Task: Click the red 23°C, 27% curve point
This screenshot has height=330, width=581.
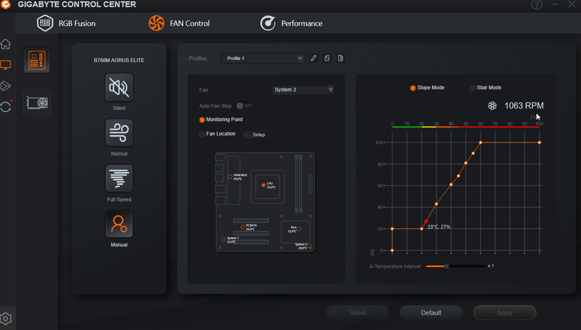Action: (426, 221)
